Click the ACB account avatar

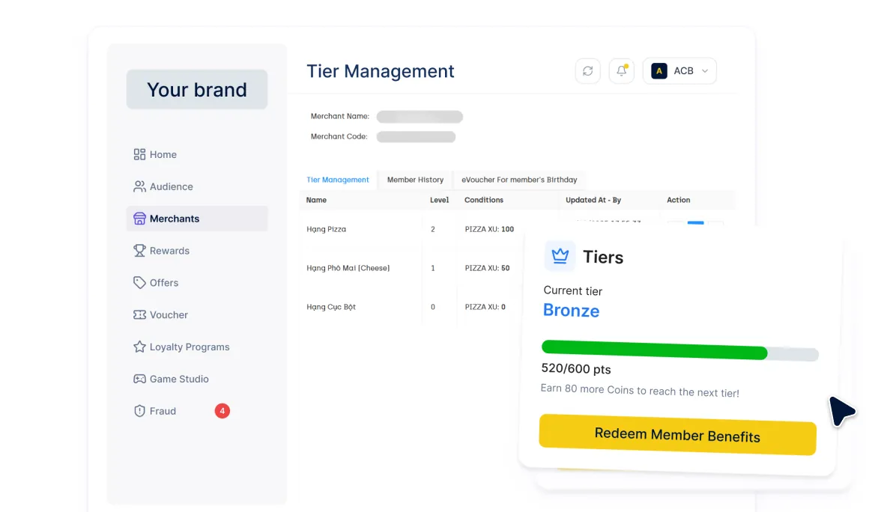point(659,70)
